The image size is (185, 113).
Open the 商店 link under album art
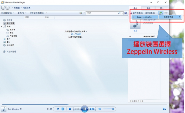click(x=135, y=30)
